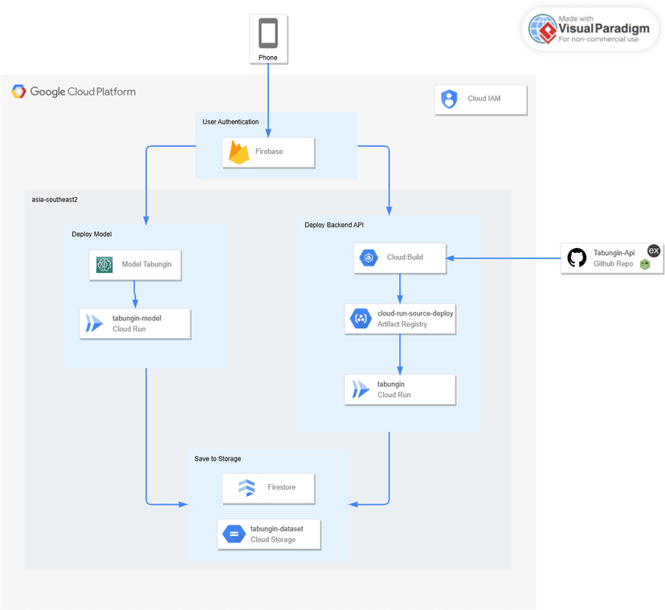This screenshot has width=665, height=610.
Task: Click the Cloud Build hexagon icon
Action: (369, 258)
